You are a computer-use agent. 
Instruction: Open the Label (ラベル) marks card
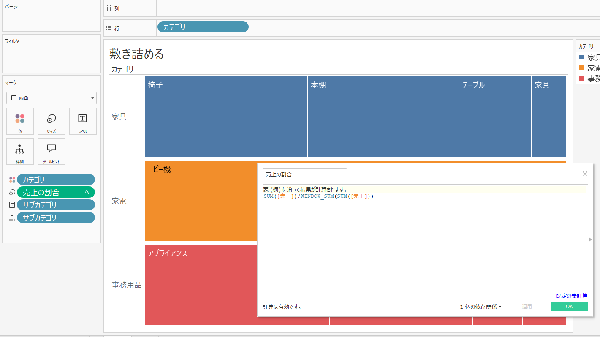[83, 121]
